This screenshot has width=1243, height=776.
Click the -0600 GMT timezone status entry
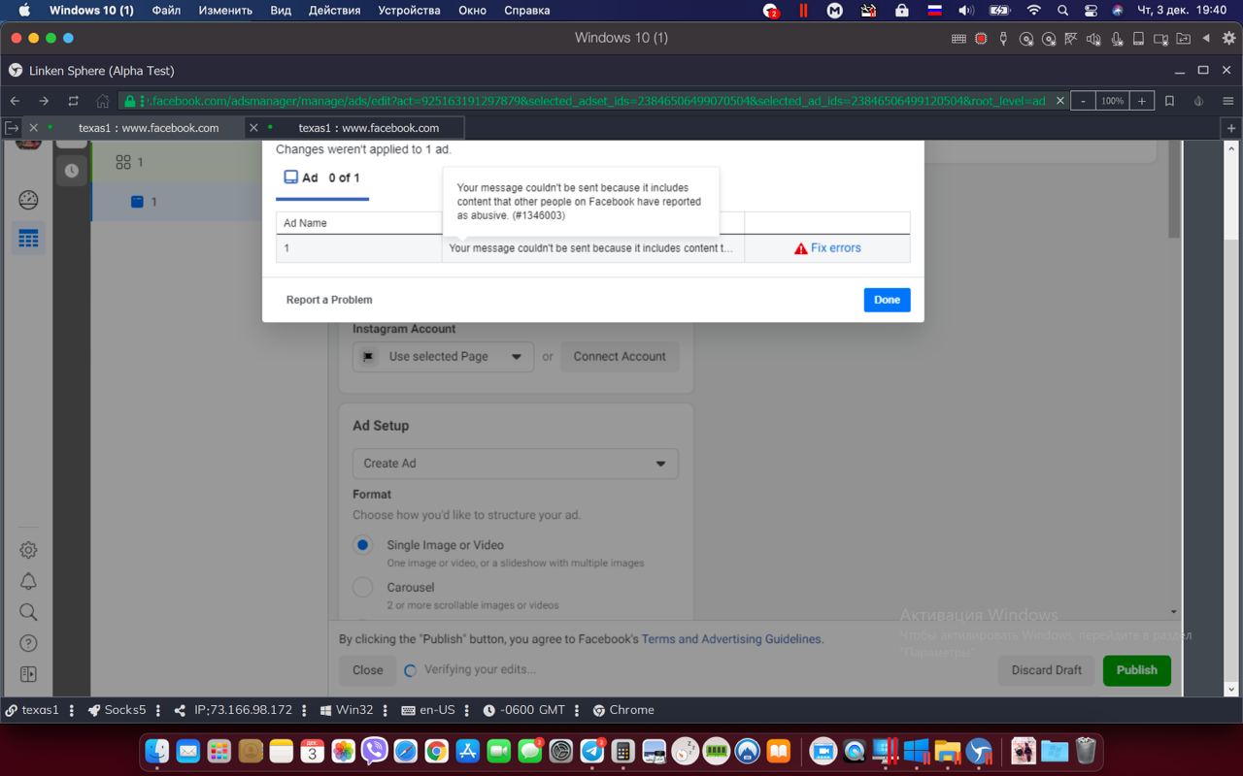pyautogui.click(x=524, y=710)
